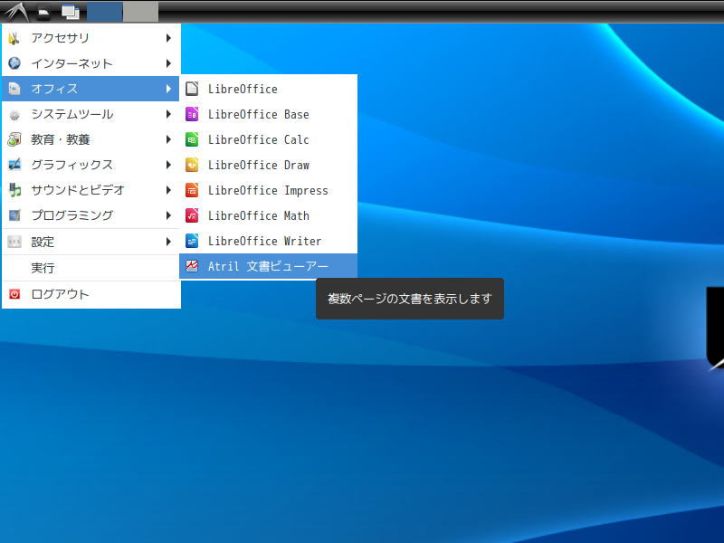Click 実行 to open the run dialog
The image size is (724, 543).
[43, 268]
